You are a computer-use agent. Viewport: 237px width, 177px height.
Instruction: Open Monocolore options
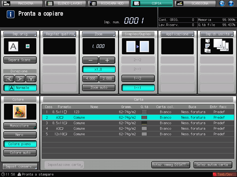[20, 126]
